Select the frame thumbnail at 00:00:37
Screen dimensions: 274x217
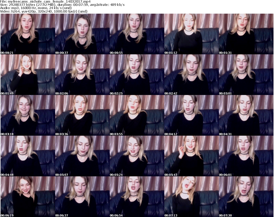click(x=82, y=34)
